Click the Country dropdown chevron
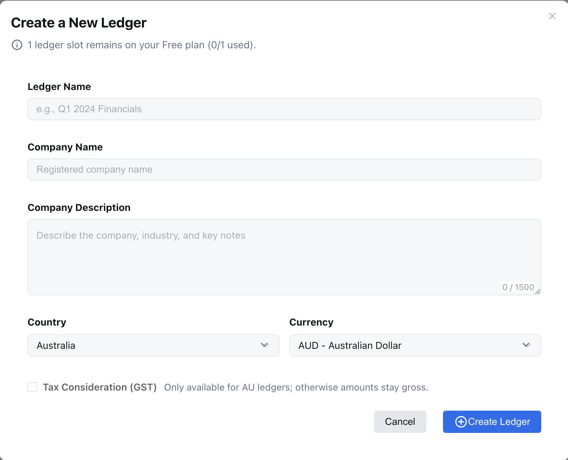This screenshot has height=460, width=568. click(265, 345)
